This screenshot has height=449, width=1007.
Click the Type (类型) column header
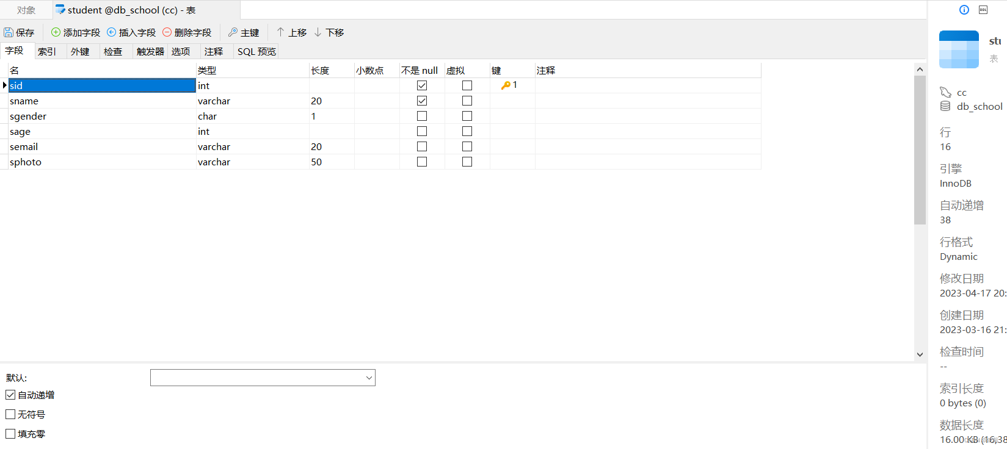click(252, 70)
